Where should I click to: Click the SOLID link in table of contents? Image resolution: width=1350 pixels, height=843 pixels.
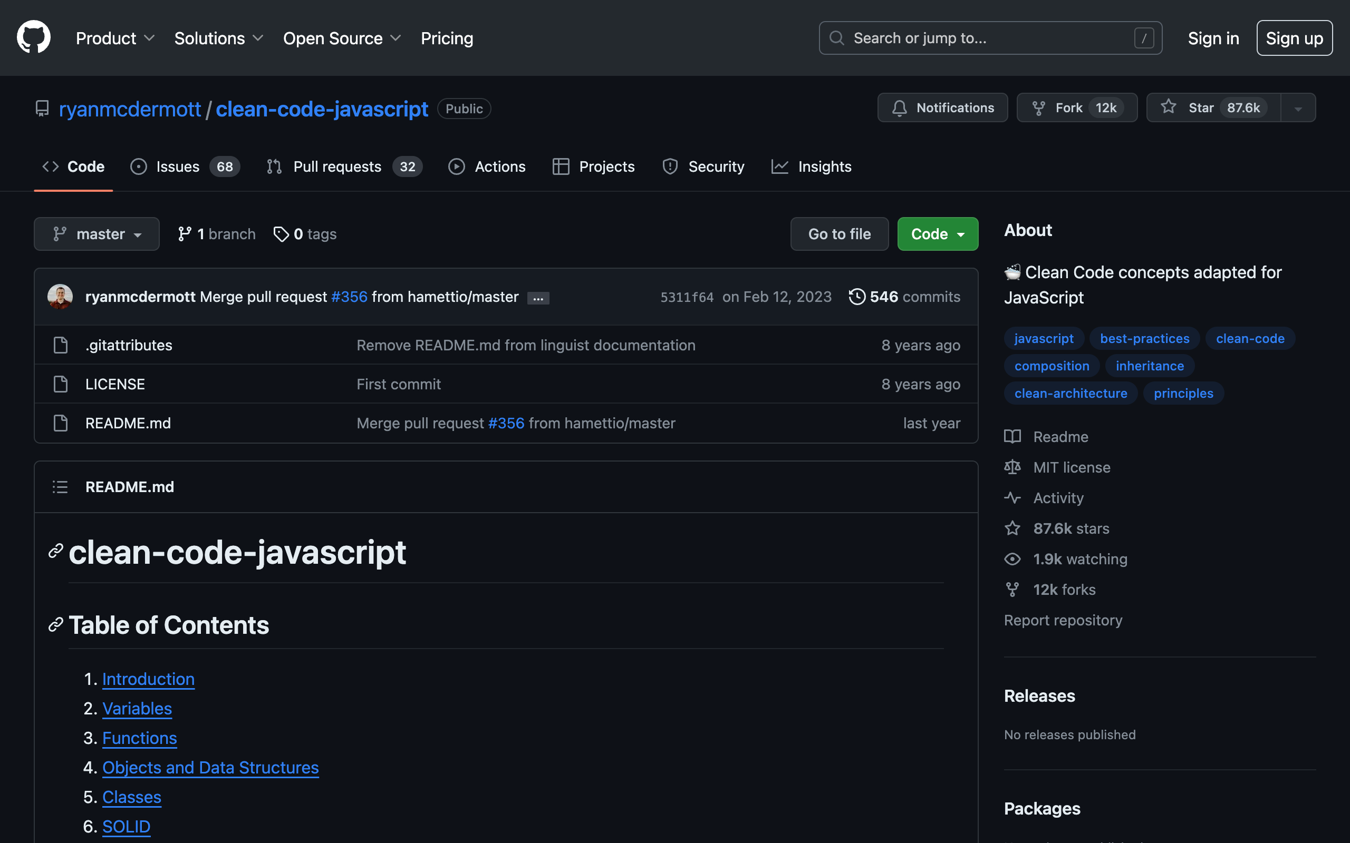tap(127, 827)
